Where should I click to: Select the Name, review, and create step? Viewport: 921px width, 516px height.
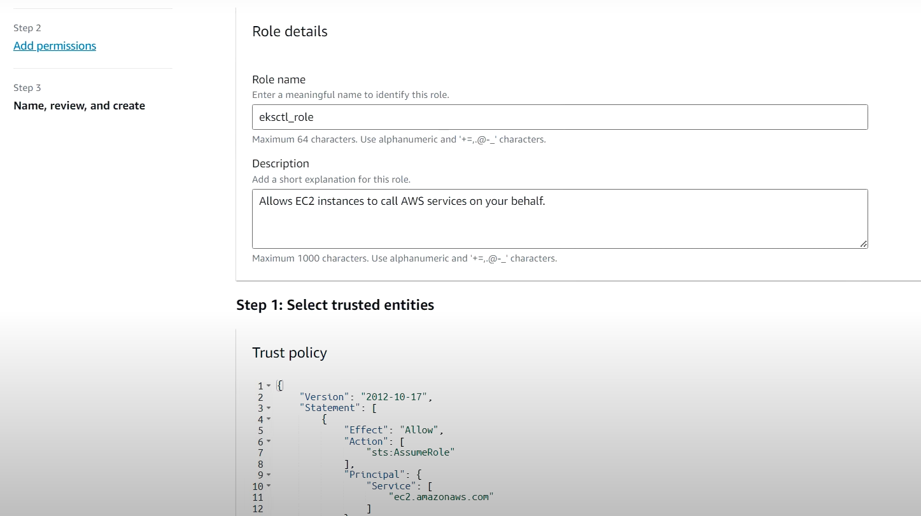point(79,106)
